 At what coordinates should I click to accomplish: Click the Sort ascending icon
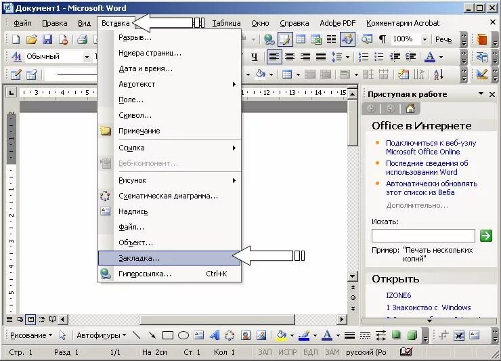[x=439, y=75]
